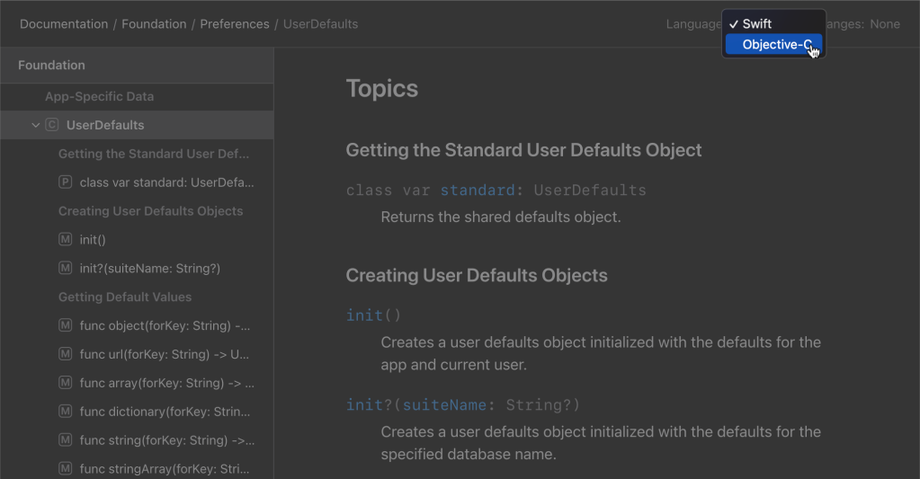Select the Creating User Defaults Objects sidebar heading
This screenshot has height=479, width=920.
pyautogui.click(x=150, y=211)
